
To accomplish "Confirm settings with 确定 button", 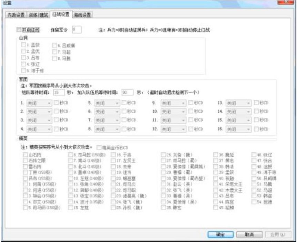I will pyautogui.click(x=221, y=235).
